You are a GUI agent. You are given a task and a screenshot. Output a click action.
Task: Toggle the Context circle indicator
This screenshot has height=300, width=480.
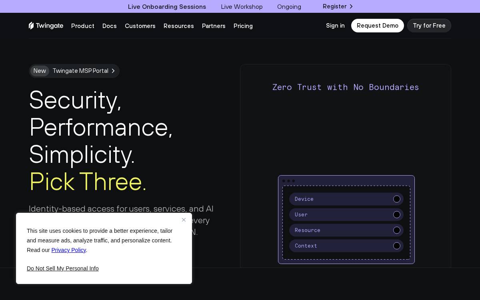[397, 246]
